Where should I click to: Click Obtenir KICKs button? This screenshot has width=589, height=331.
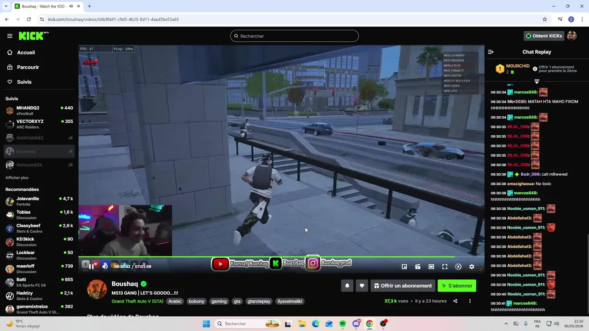544,36
